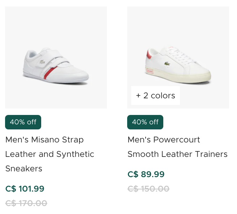
Task: Click the 40% off badge under Misano Strap
Action: coord(23,122)
